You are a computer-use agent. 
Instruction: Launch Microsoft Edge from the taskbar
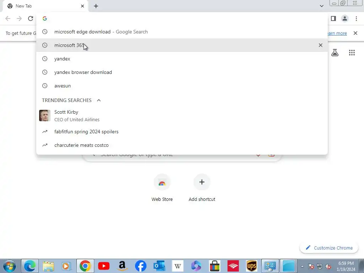30,266
